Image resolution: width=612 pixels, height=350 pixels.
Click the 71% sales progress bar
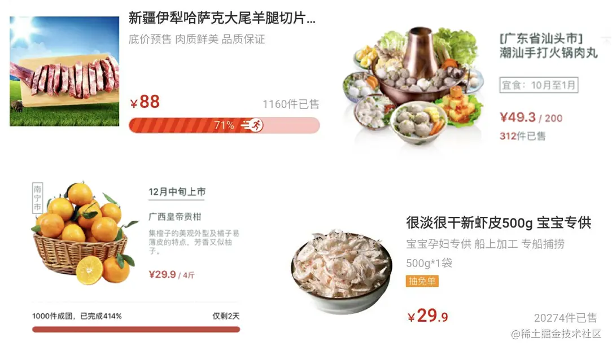225,125
